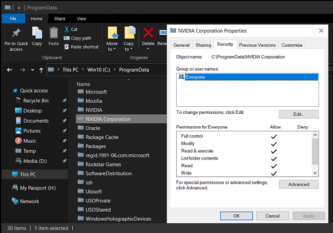This screenshot has height=233, width=333.
Task: Select the Mozilla folder
Action: [94, 101]
